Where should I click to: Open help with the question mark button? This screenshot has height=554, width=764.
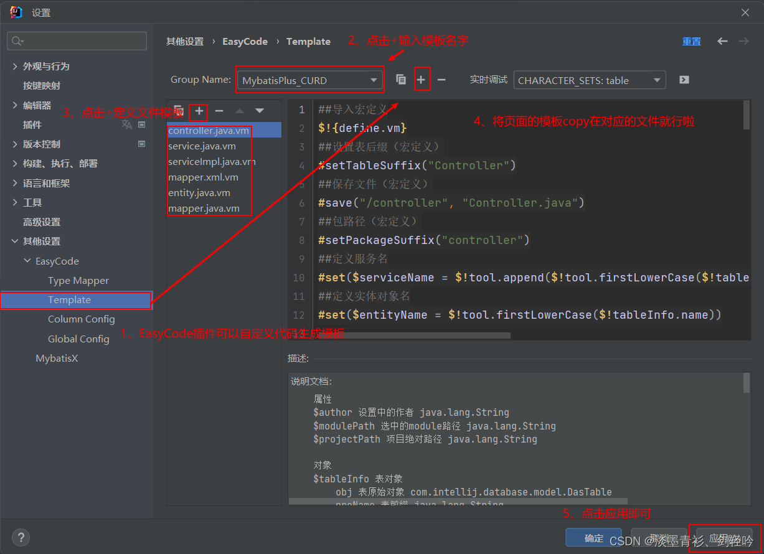tap(21, 537)
